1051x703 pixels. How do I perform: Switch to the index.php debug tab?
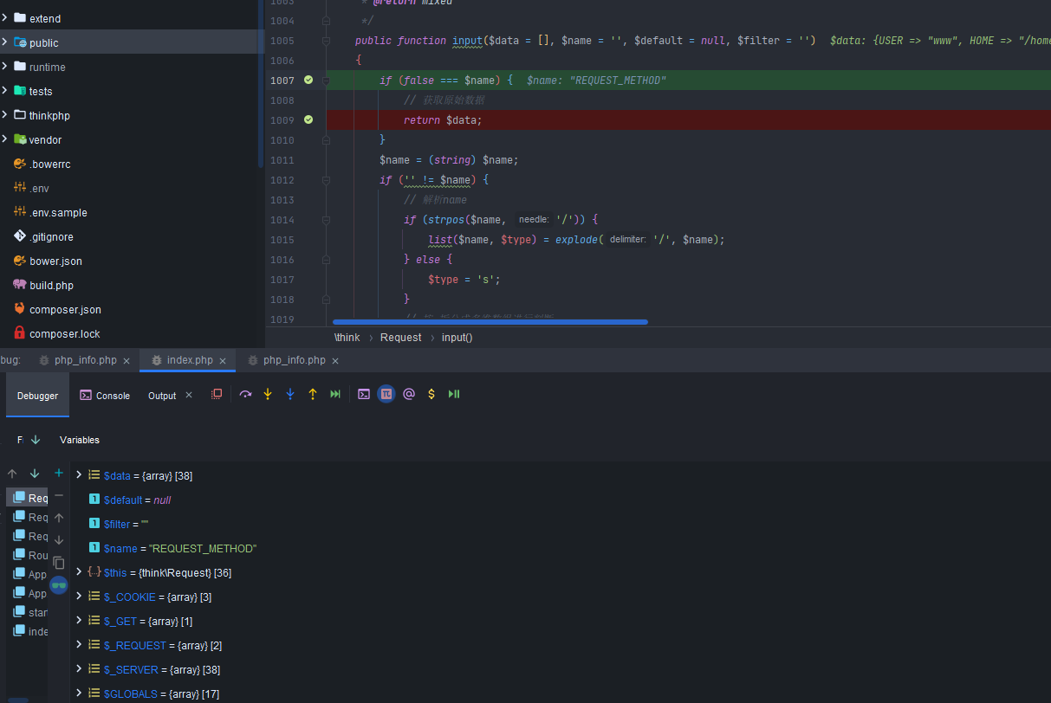point(189,360)
